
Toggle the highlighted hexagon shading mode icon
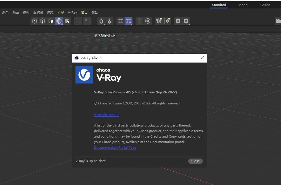tap(59, 21)
